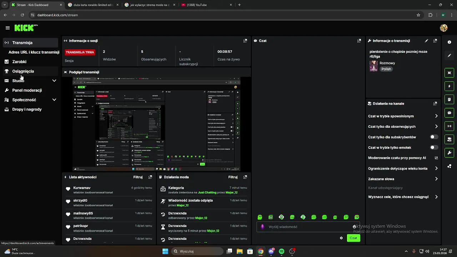The height and width of the screenshot is (257, 457).
Task: Open the Windows Start menu
Action: click(165, 251)
